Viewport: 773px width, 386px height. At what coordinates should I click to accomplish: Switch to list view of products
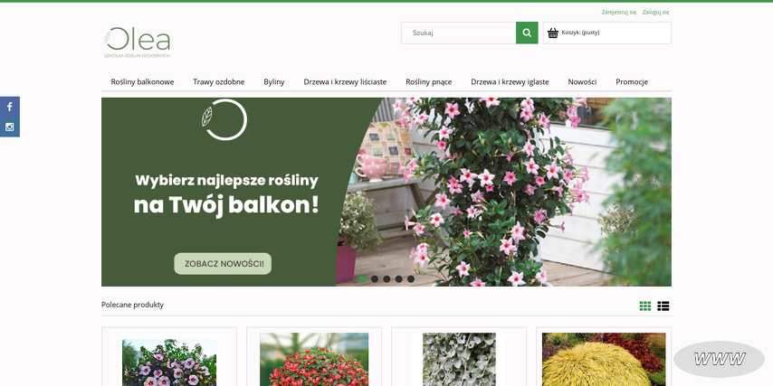click(663, 306)
